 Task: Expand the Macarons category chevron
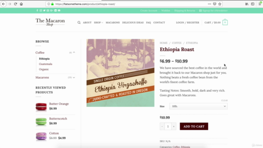tap(74, 78)
